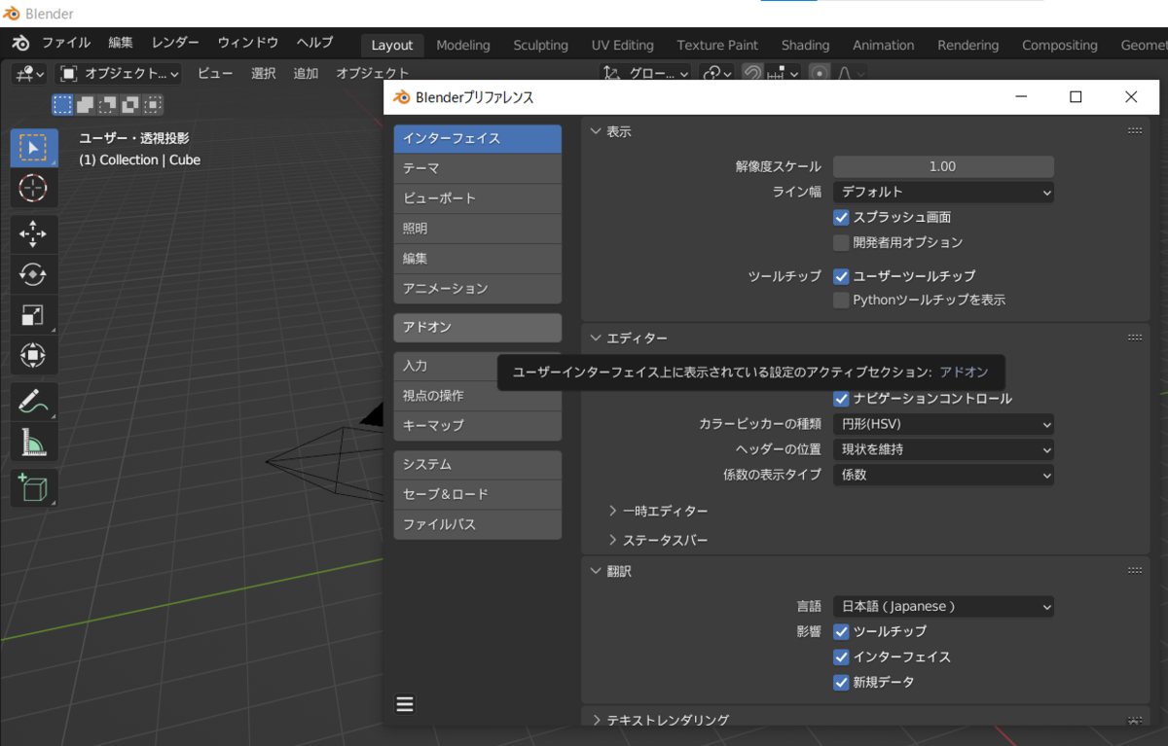Select the Select Box tool in toolbar

click(33, 148)
